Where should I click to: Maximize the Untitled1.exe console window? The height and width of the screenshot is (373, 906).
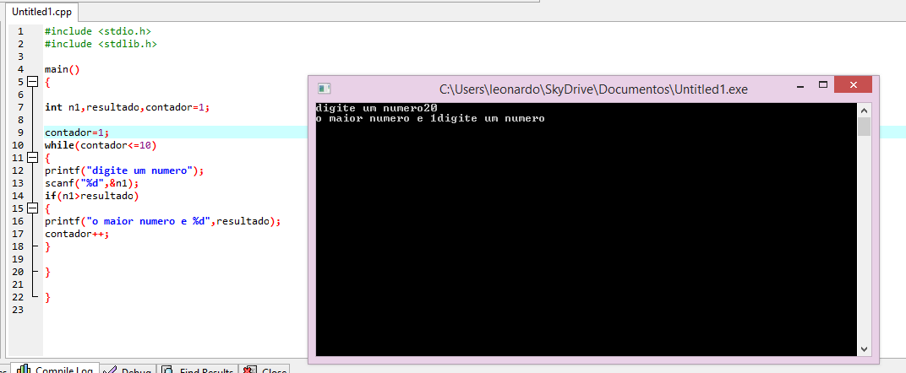(x=823, y=85)
